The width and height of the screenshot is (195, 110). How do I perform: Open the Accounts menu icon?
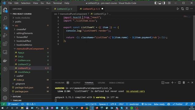[x=5, y=90]
